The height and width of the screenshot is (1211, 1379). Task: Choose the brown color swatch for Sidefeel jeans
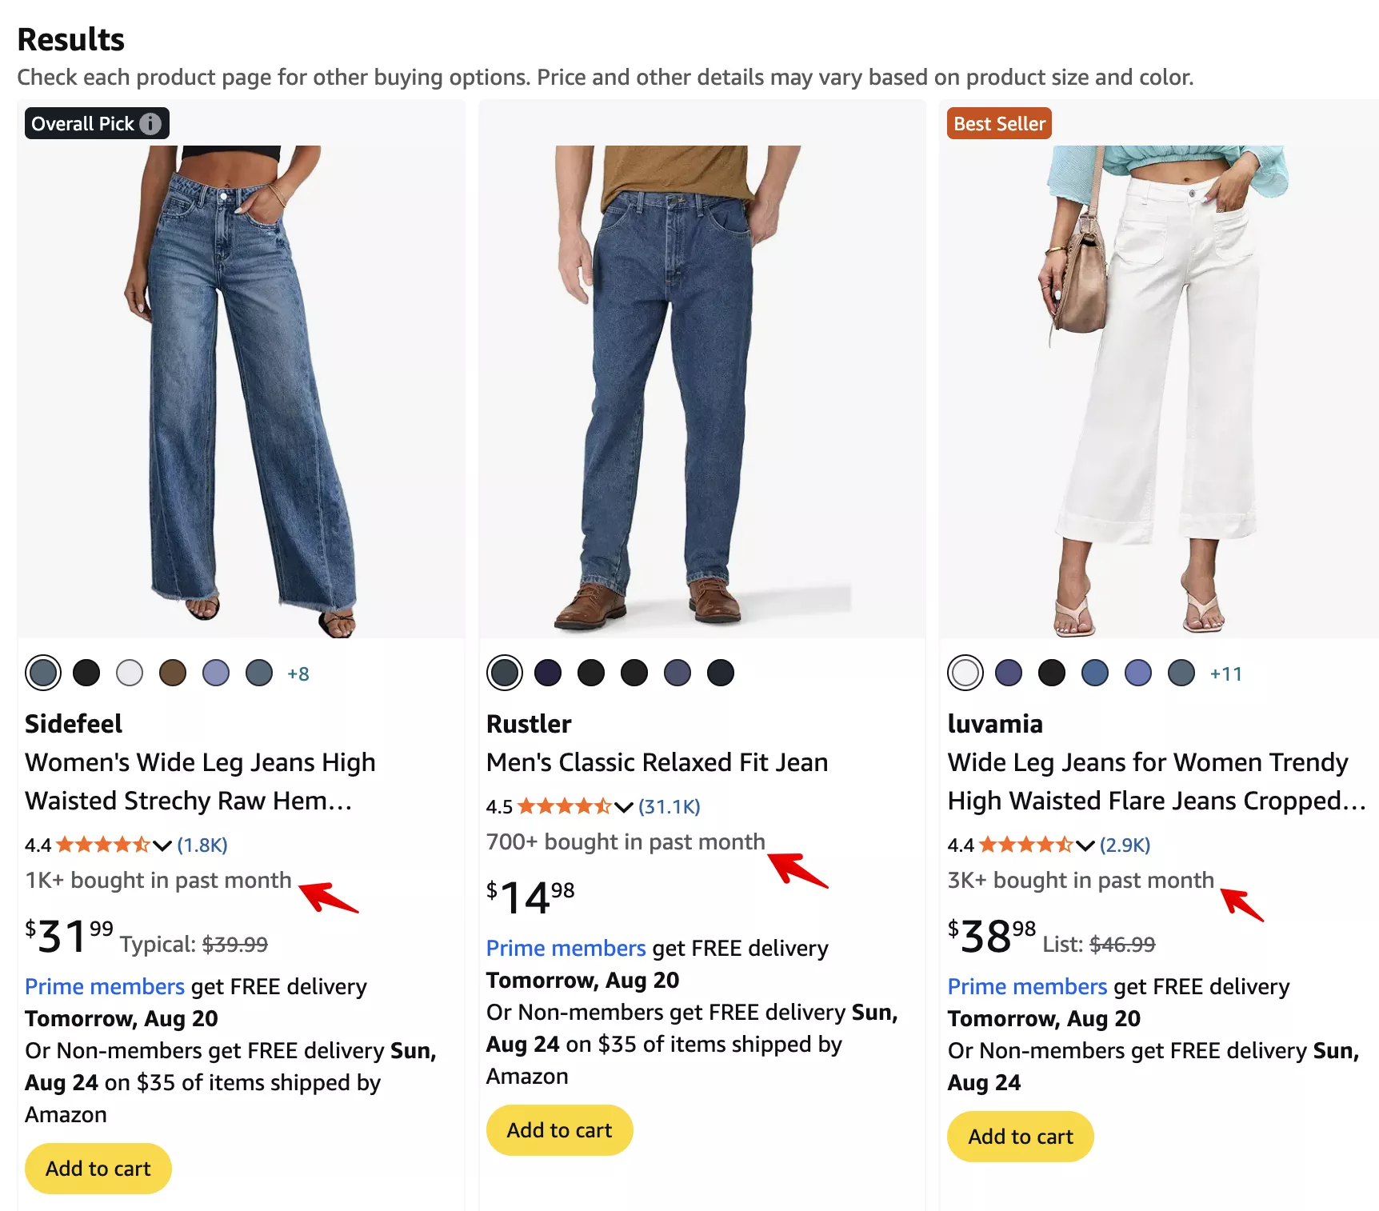173,673
